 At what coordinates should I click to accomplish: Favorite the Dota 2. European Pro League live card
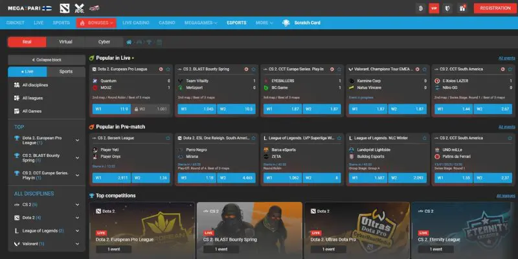click(168, 69)
